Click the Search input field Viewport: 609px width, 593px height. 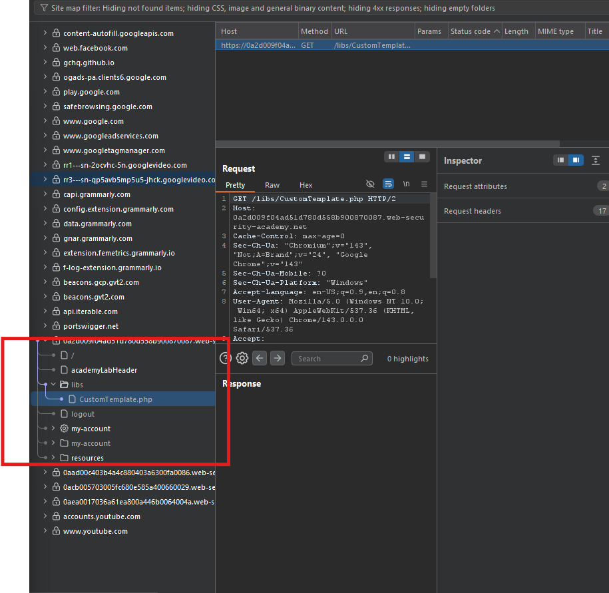pyautogui.click(x=331, y=359)
